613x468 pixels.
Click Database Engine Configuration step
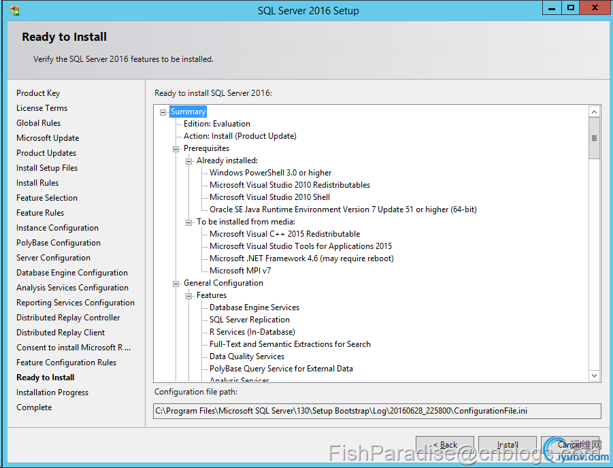tap(72, 273)
